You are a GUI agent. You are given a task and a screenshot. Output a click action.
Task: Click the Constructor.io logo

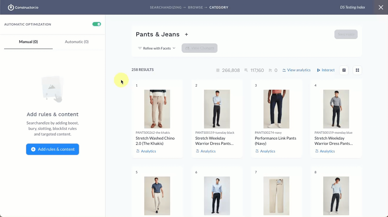[23, 7]
